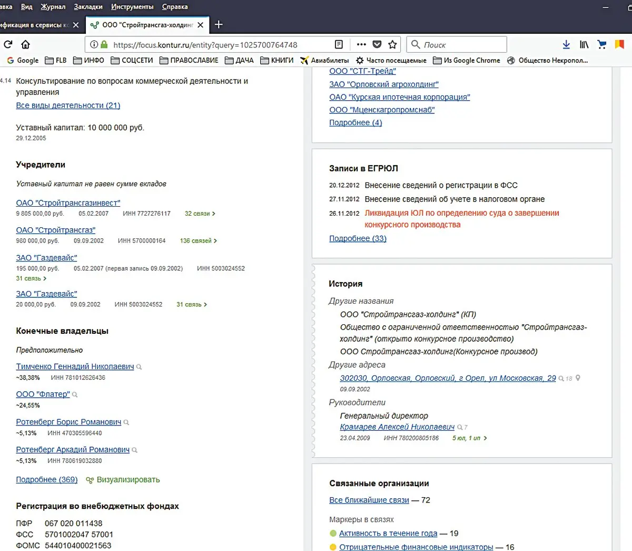Click the magnifier next to Тимченко Геннадий Николаевич
The image size is (632, 551).
click(139, 367)
